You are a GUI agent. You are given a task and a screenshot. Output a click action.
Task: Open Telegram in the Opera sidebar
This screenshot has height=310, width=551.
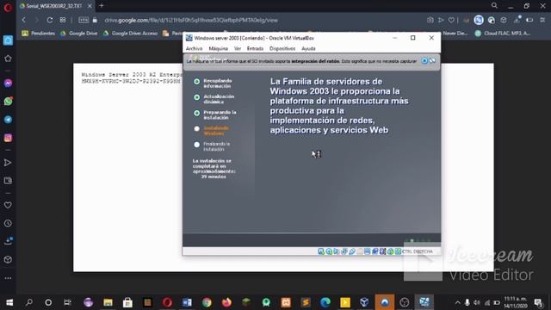click(x=8, y=120)
